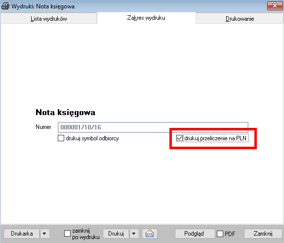Open the Podgląd preview button
284x243 pixels.
pyautogui.click(x=194, y=234)
